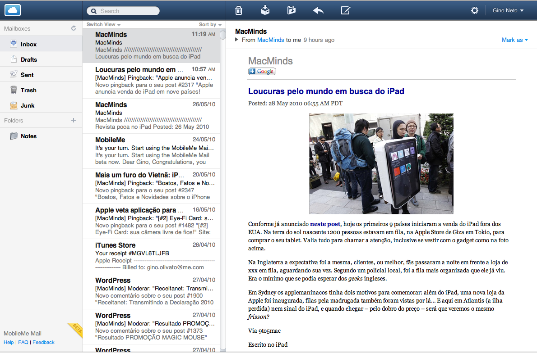
Task: Click the MacMinds sender link
Action: 271,40
